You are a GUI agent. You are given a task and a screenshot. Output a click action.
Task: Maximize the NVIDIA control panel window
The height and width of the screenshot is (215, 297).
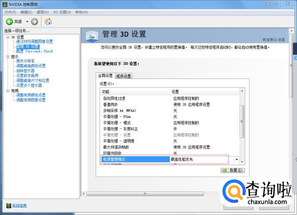[276, 3]
